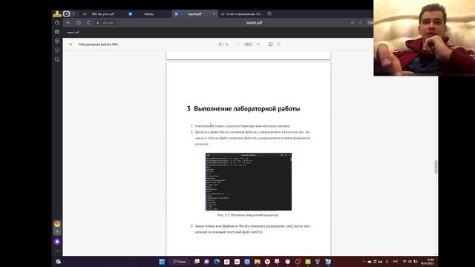This screenshot has height=267, width=475.
Task: Open the history clock icon in sidebar
Action: tap(57, 22)
